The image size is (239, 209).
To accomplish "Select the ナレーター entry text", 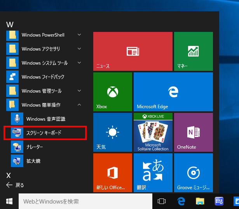I will pyautogui.click(x=35, y=147).
